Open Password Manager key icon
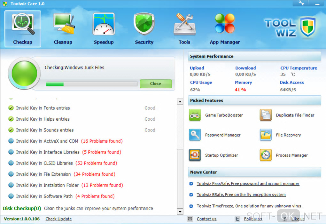Viewport: 326px width, 224px height. point(195,135)
